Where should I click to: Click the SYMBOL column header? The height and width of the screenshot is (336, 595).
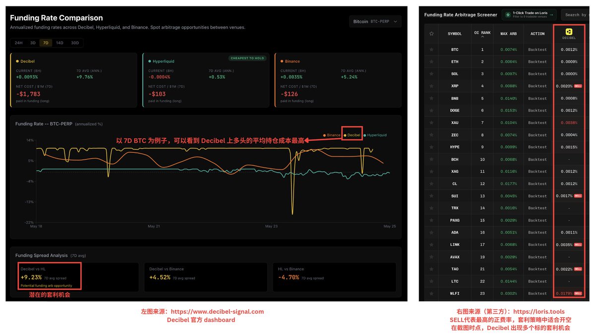(x=455, y=34)
